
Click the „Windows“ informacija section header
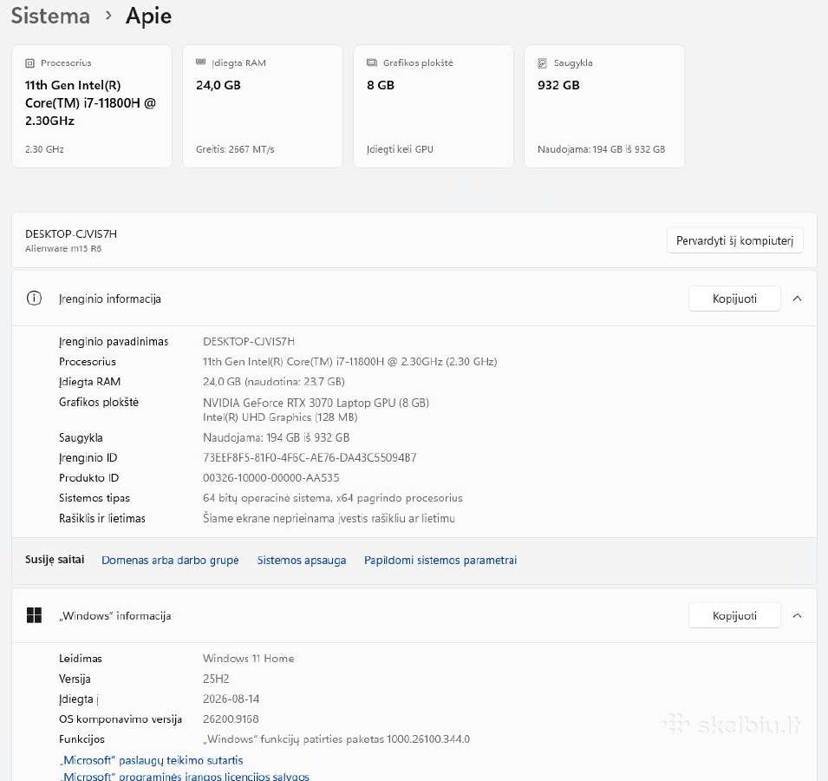coord(414,615)
